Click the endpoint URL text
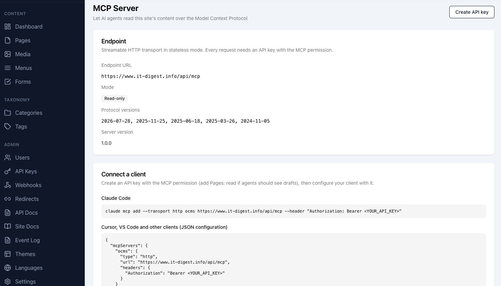Screen dimensions: 501x286 (x=151, y=76)
